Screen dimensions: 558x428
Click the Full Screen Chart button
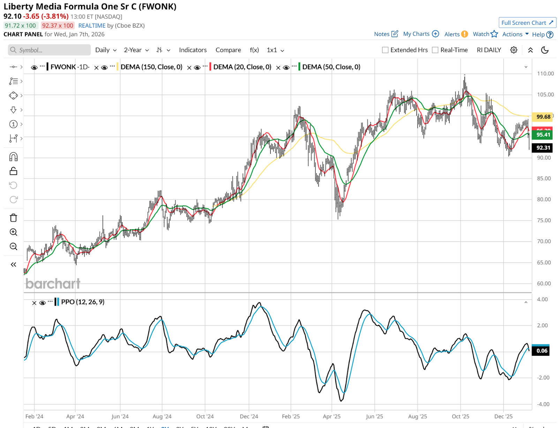527,23
